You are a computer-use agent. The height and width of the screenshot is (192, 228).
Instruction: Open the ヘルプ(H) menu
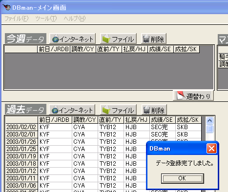(x=75, y=19)
